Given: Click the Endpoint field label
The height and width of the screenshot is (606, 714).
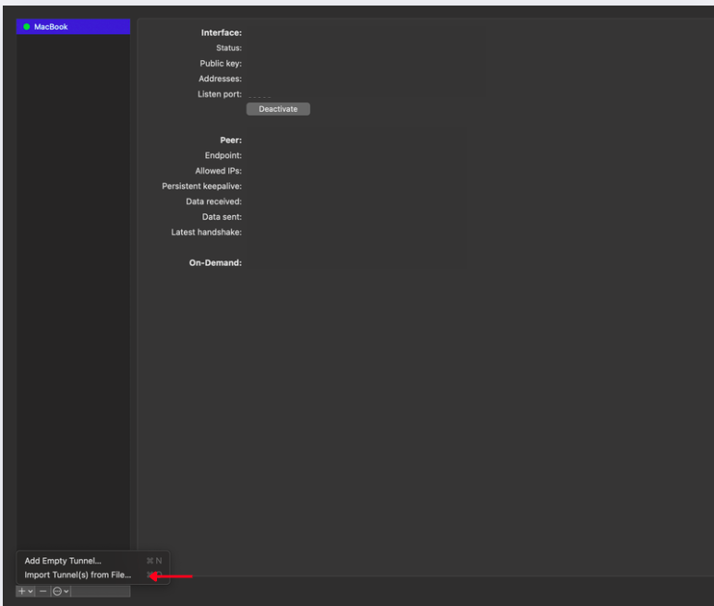Looking at the screenshot, I should pyautogui.click(x=223, y=156).
